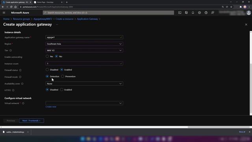The height and width of the screenshot is (142, 252).
Task: Open Cloud Shell icon in top bar
Action: [x=180, y=13]
